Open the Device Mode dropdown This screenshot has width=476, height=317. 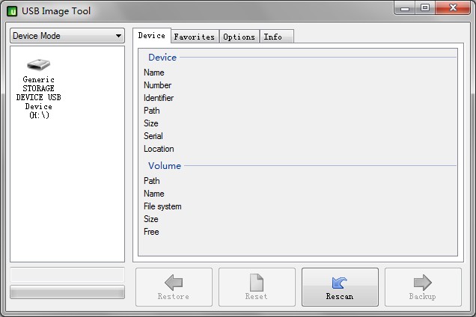[x=67, y=36]
